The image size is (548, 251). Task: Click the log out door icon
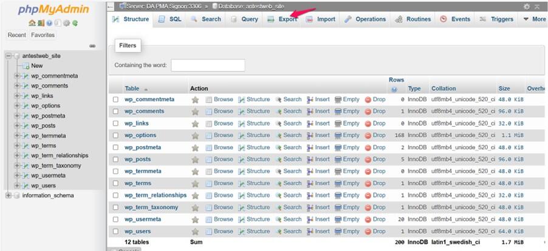pyautogui.click(x=41, y=23)
